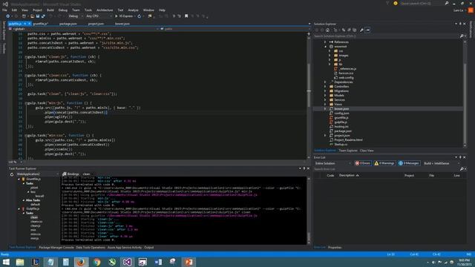This screenshot has height=267, width=475.
Task: Open the Build menu
Action: [50, 10]
